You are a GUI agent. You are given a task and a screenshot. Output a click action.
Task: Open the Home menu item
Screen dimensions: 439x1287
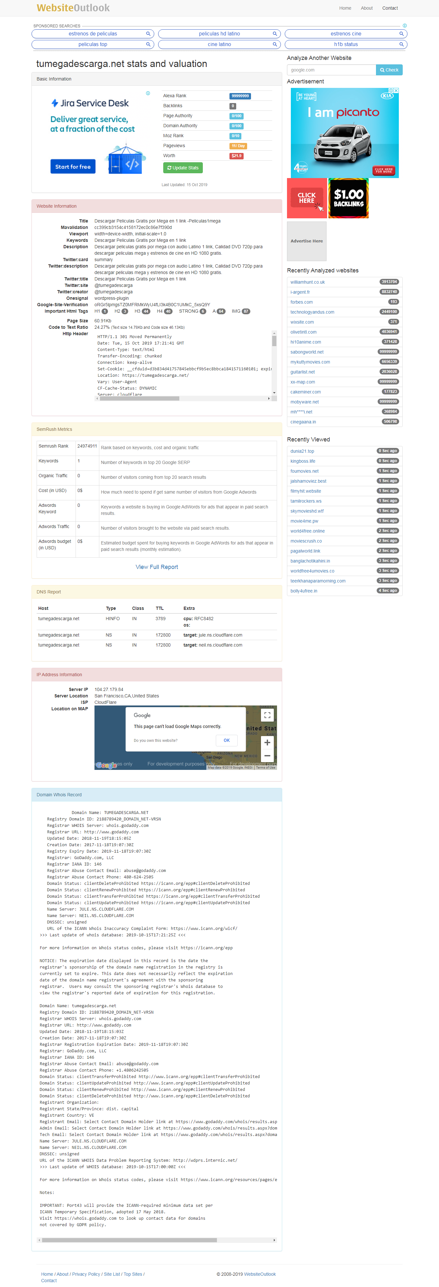point(345,8)
